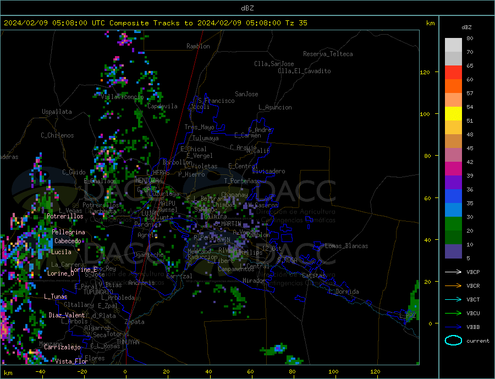
Task: Click the 'Carrizal' map label
Action: [179, 276]
